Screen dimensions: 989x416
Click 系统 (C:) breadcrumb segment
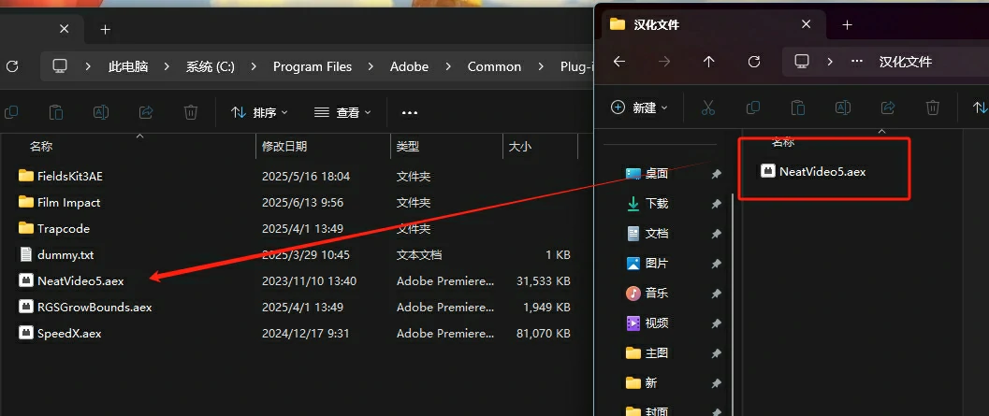(210, 66)
